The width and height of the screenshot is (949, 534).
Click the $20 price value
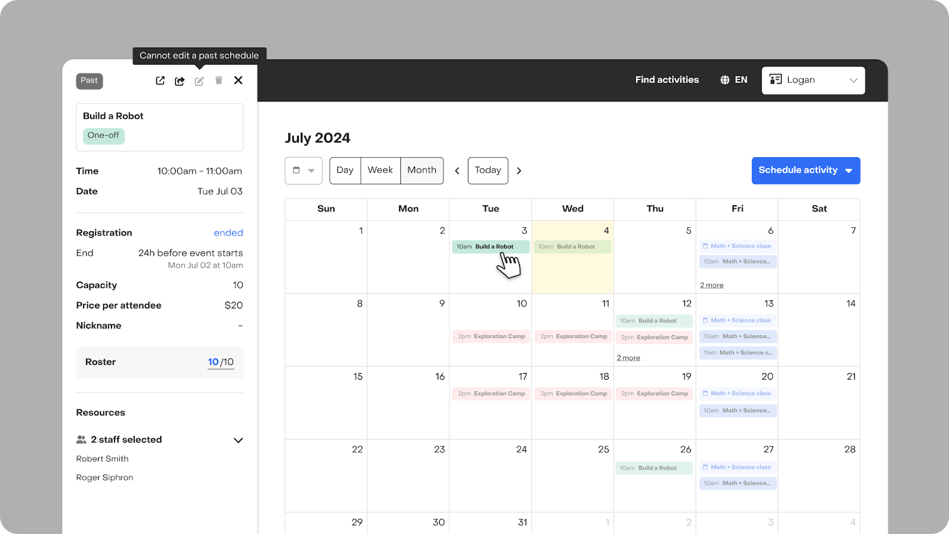[234, 306]
